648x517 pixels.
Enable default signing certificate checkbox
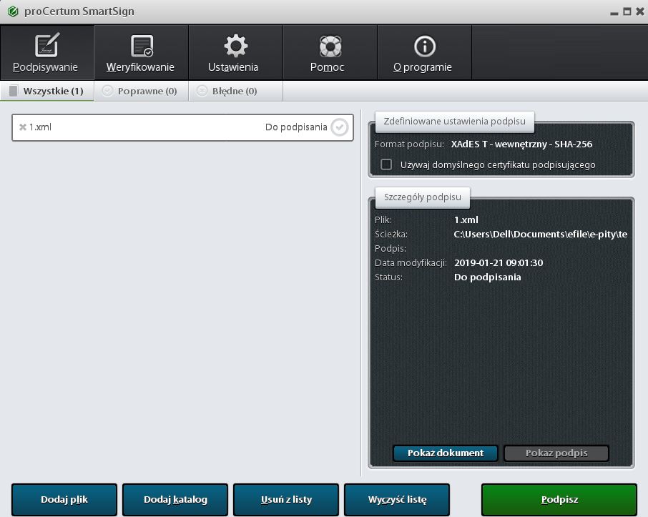[x=386, y=164]
